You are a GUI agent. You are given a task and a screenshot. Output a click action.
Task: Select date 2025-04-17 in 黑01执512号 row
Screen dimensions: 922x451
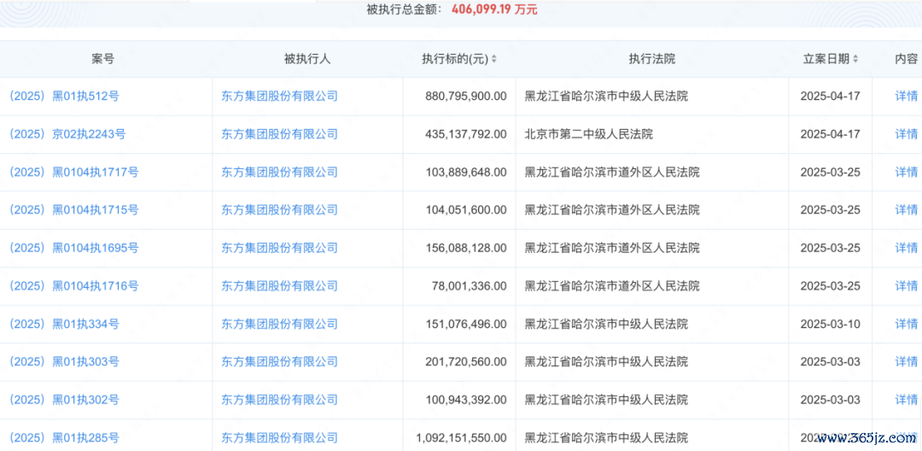831,96
